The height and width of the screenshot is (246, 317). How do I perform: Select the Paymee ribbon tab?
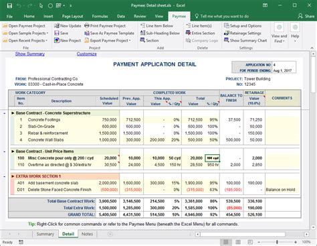pyautogui.click(x=179, y=16)
